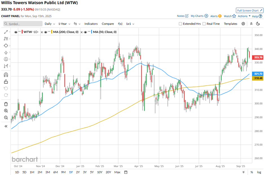Expand the trend line tool submenu arrow
Screen dimensions: 265x175
[10, 32]
